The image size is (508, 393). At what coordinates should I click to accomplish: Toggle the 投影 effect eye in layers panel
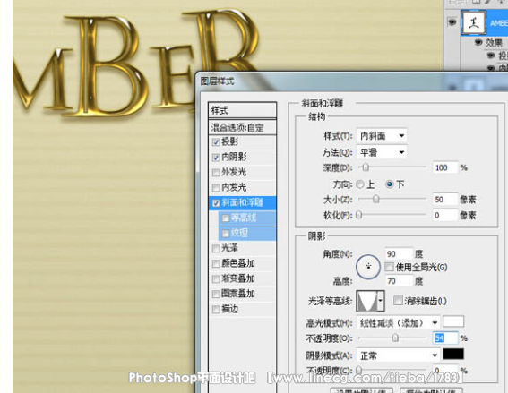[491, 56]
